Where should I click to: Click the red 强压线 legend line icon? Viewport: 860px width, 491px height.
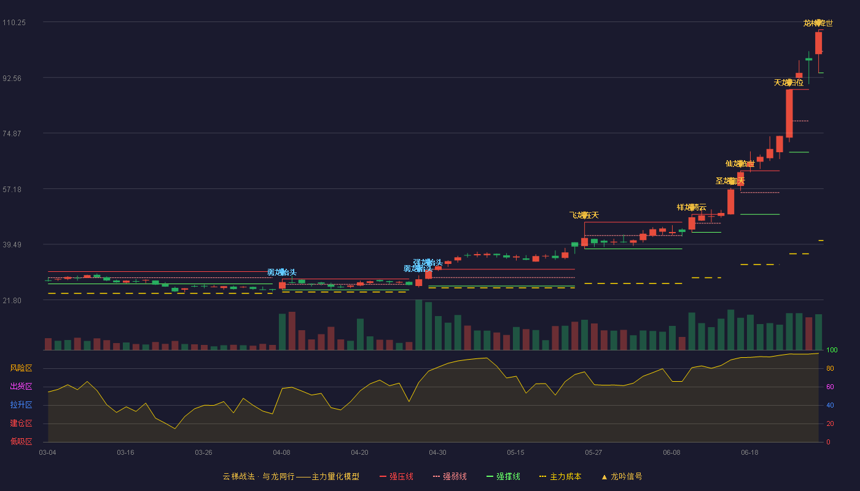[x=383, y=477]
